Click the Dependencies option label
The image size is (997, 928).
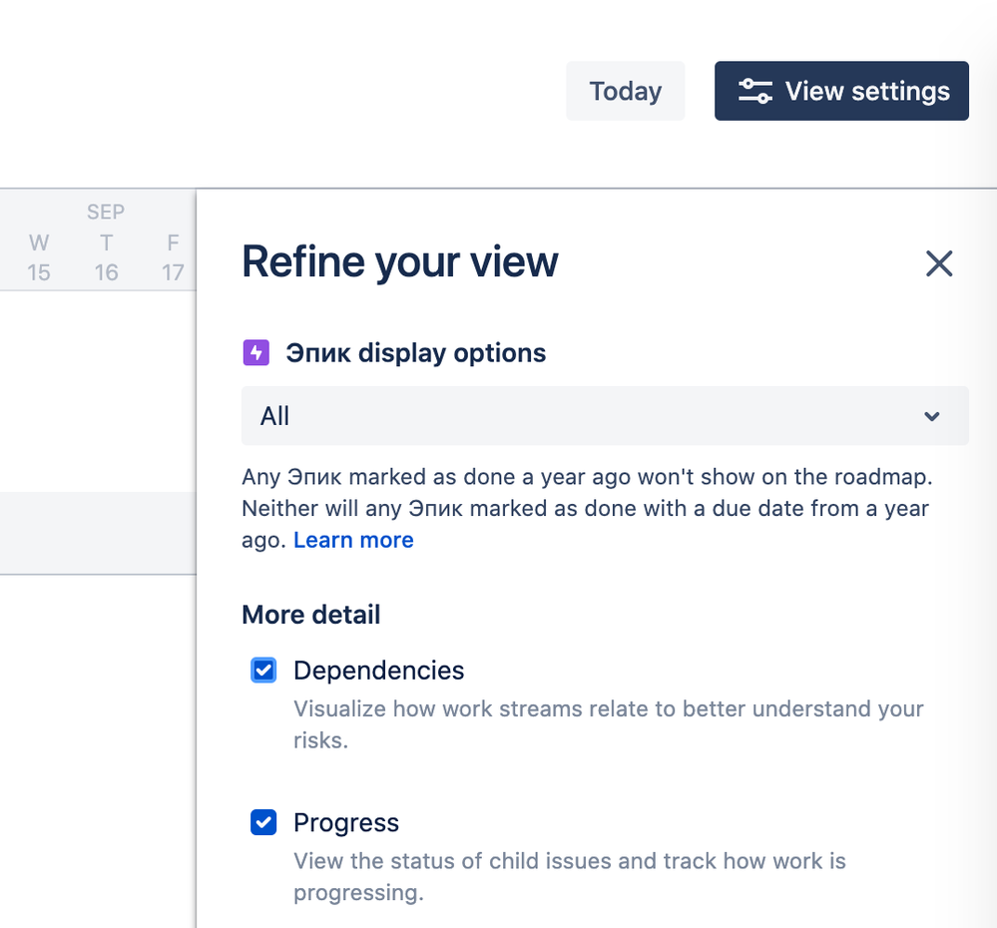coord(378,671)
